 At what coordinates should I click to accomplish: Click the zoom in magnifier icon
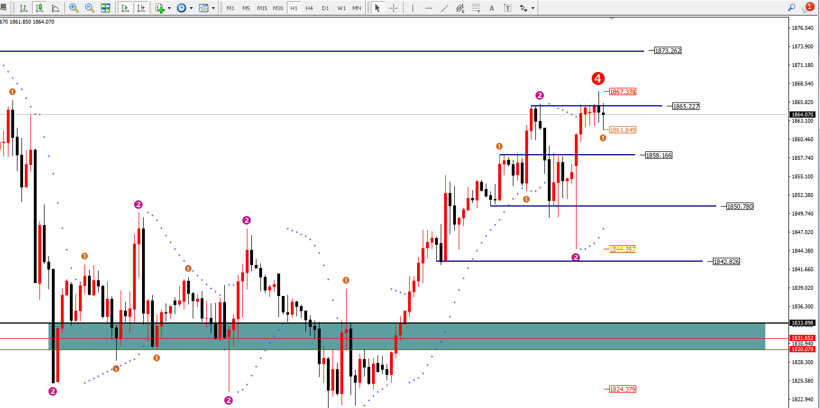point(74,8)
